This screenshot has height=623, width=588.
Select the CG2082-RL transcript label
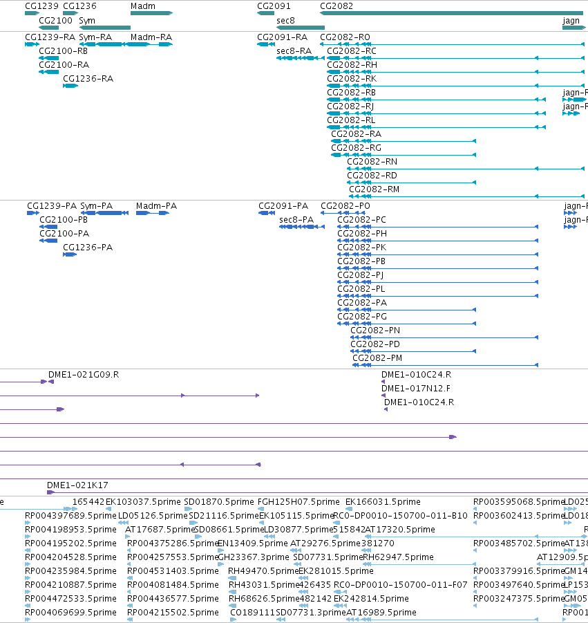click(x=351, y=120)
